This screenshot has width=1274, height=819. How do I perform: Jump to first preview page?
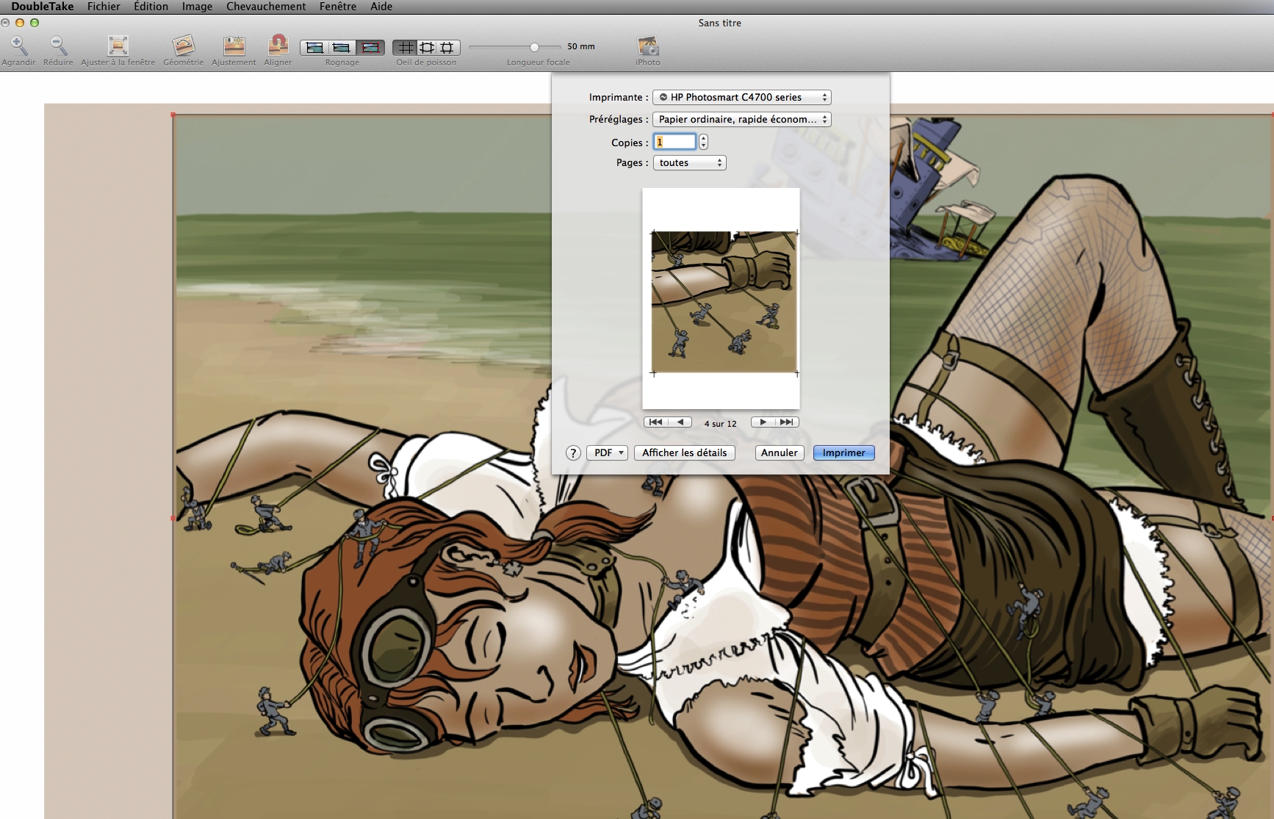point(655,422)
